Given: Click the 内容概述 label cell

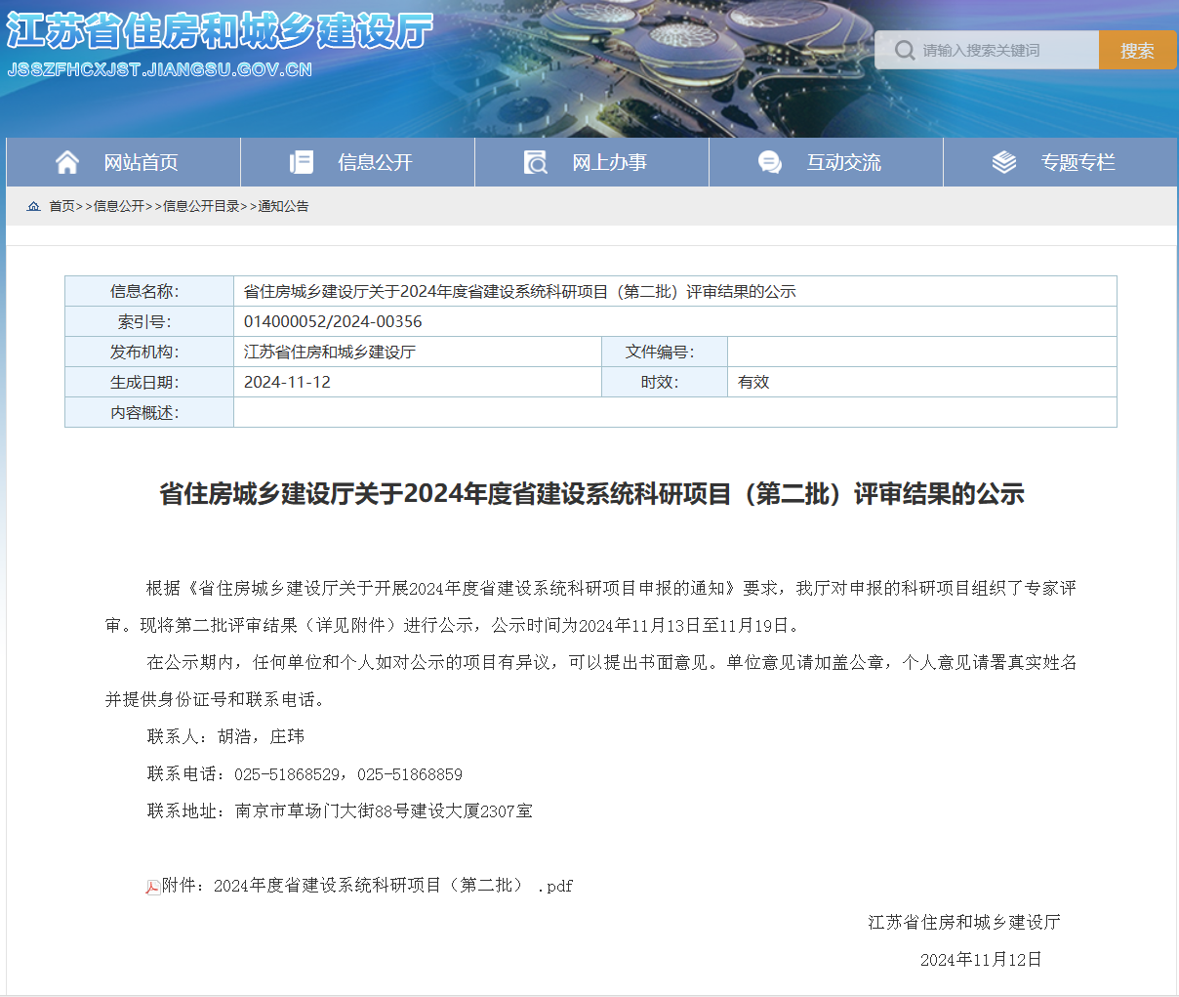Looking at the screenshot, I should (149, 412).
